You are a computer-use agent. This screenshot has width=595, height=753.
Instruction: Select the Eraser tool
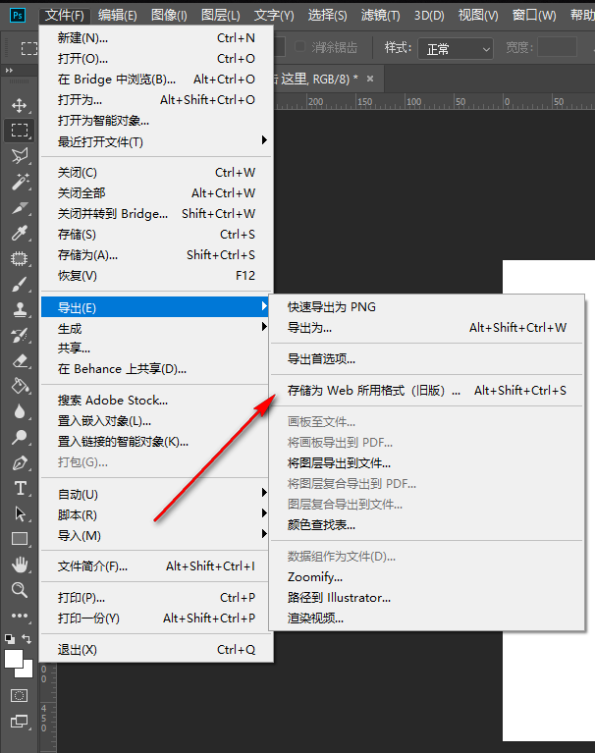tap(20, 360)
